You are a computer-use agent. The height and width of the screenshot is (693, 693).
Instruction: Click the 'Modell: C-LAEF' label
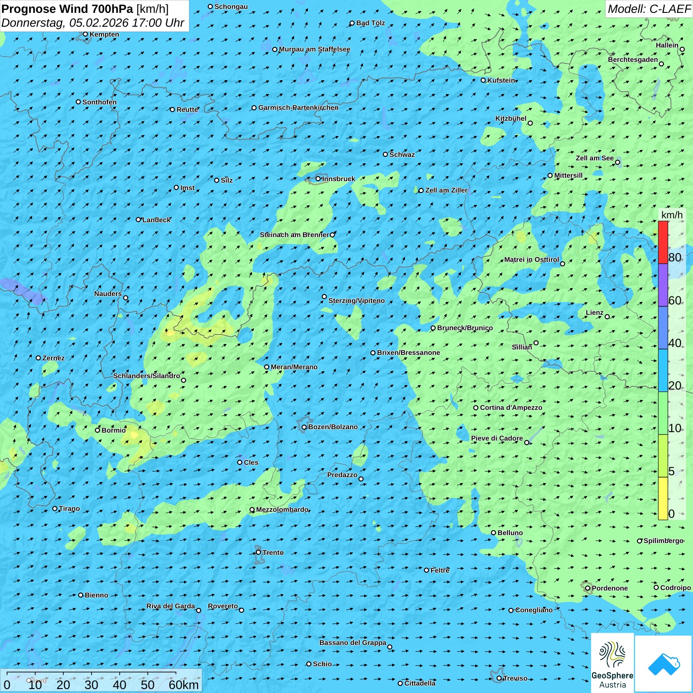pos(649,8)
